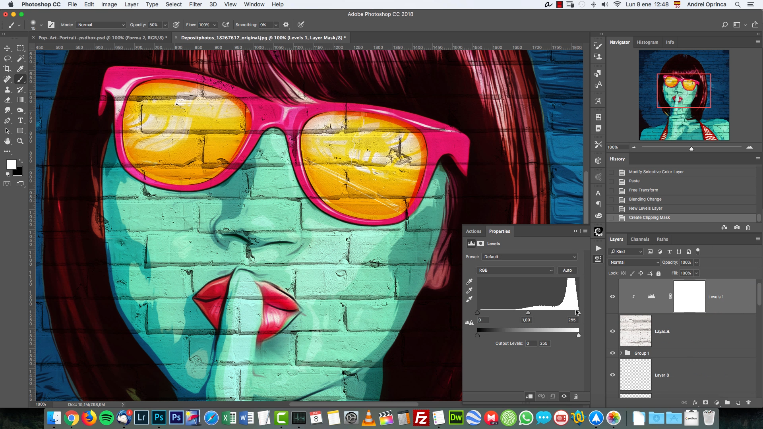Select the Lasso tool
The width and height of the screenshot is (763, 429).
(x=7, y=58)
